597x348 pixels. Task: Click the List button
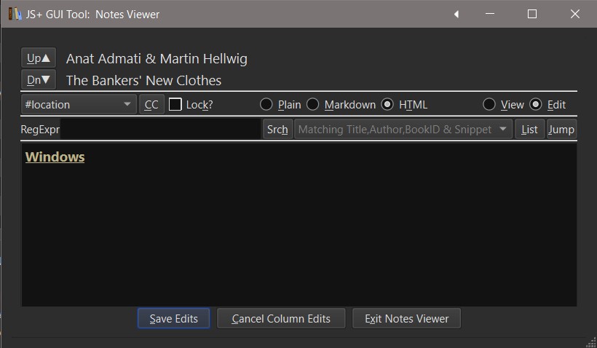(530, 130)
